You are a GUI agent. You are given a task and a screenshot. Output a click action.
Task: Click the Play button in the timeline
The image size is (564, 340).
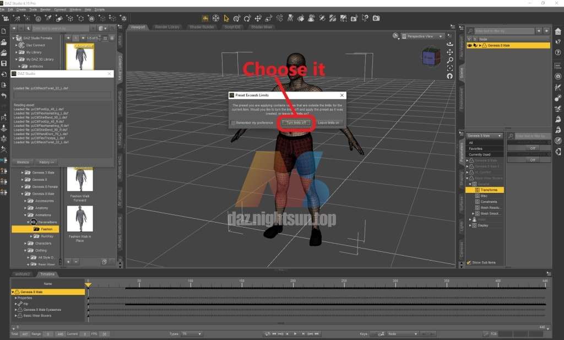click(x=295, y=334)
